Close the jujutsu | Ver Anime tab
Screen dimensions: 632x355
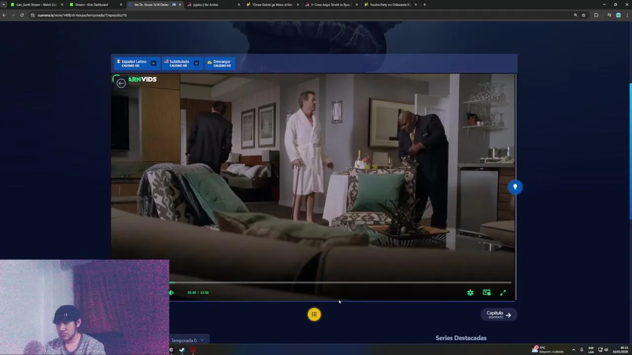pyautogui.click(x=239, y=4)
